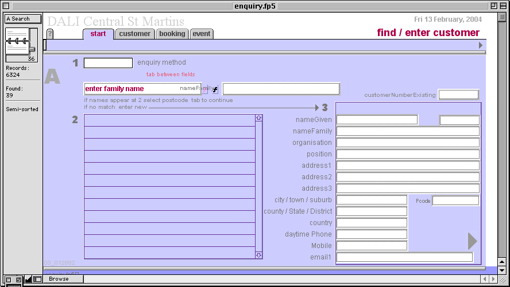The height and width of the screenshot is (287, 510).
Task: Click the large gray next arrow
Action: [472, 241]
